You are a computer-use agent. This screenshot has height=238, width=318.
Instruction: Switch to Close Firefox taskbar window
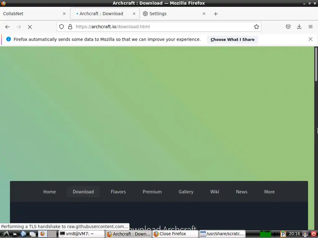coord(175,234)
